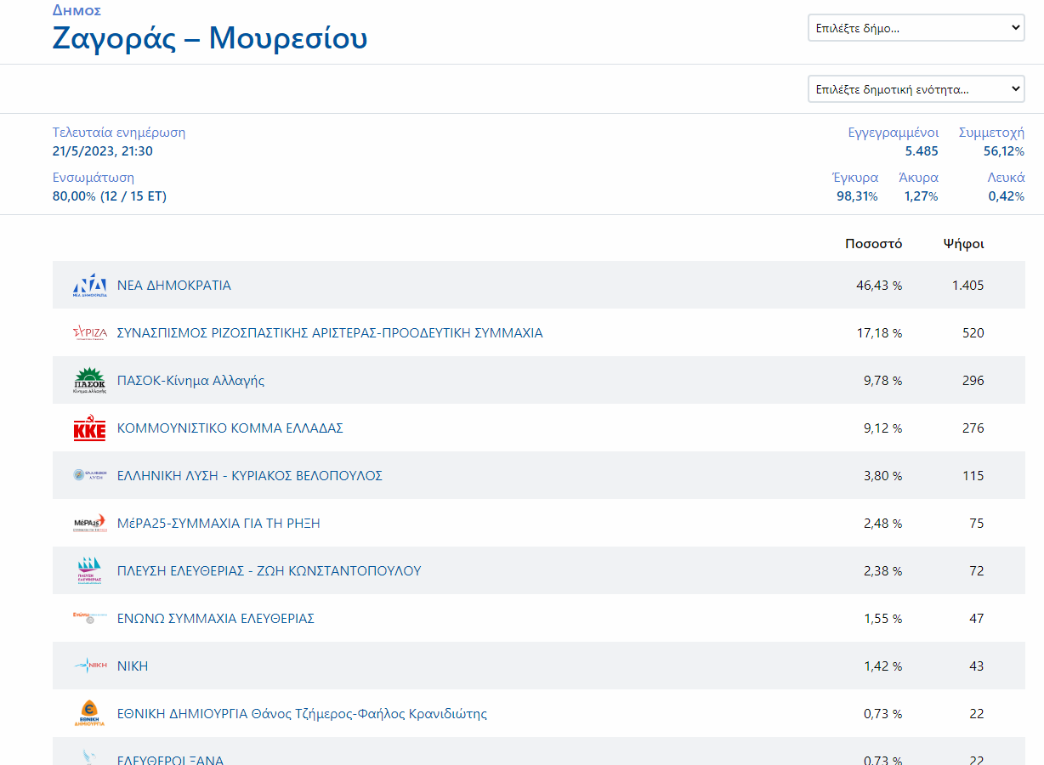
Task: Open the ΠΑΣΟΚ-Κίνημα Αλλαγής link
Action: pyautogui.click(x=190, y=381)
